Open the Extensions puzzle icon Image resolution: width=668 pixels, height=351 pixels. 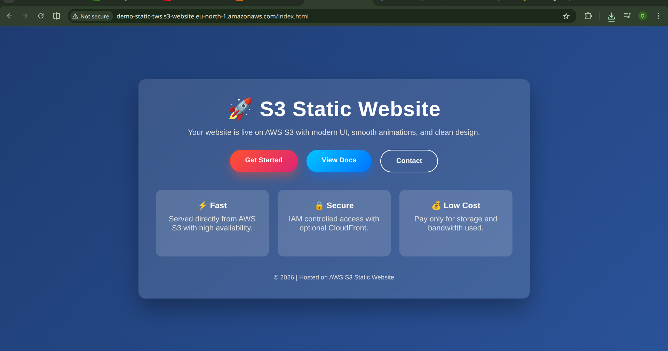point(588,16)
